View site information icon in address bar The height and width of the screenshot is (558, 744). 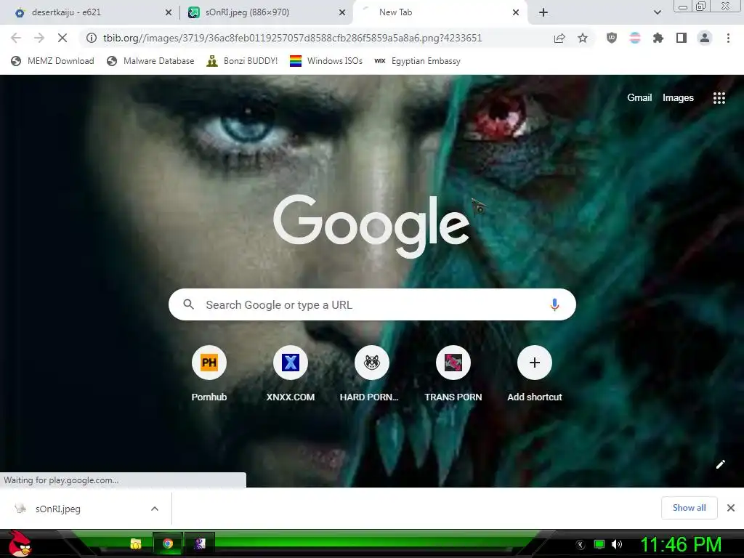92,38
